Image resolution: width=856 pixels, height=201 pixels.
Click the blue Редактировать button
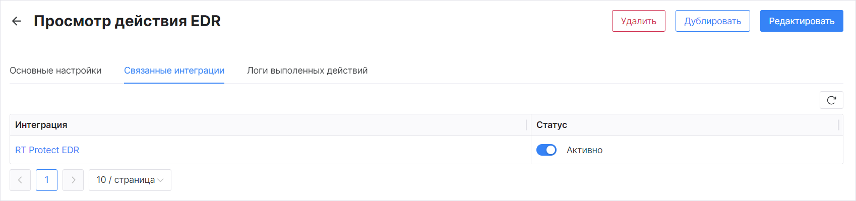pyautogui.click(x=802, y=21)
